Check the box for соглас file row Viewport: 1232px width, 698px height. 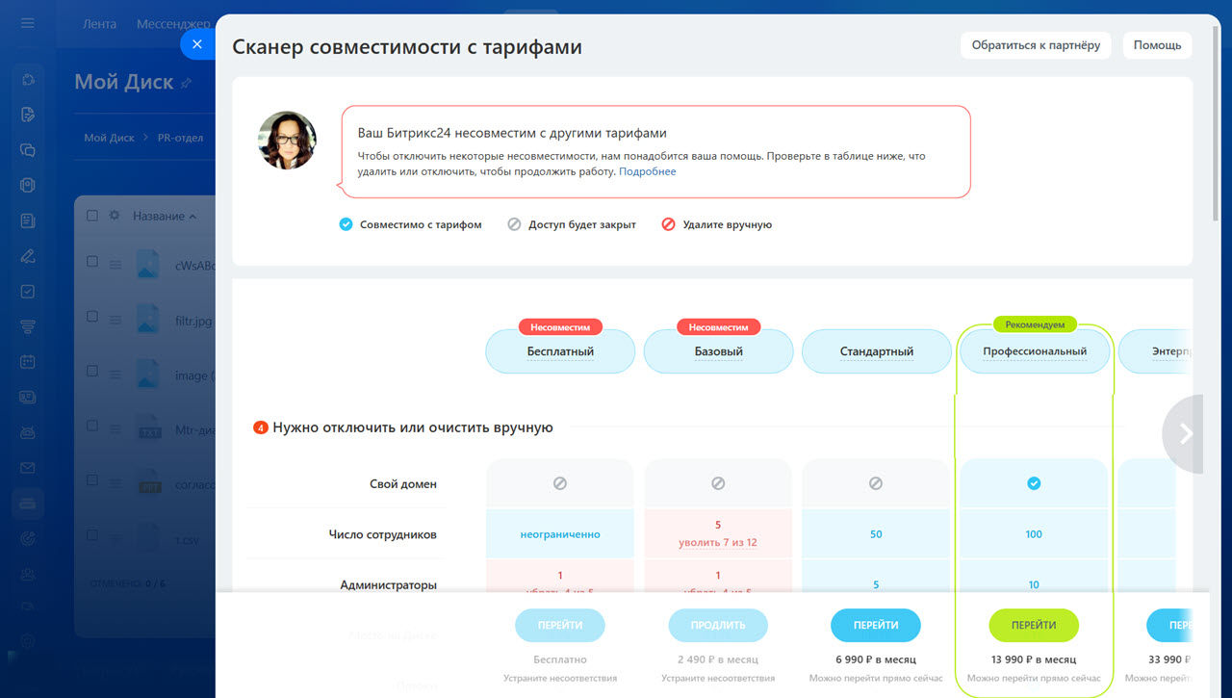tap(92, 479)
